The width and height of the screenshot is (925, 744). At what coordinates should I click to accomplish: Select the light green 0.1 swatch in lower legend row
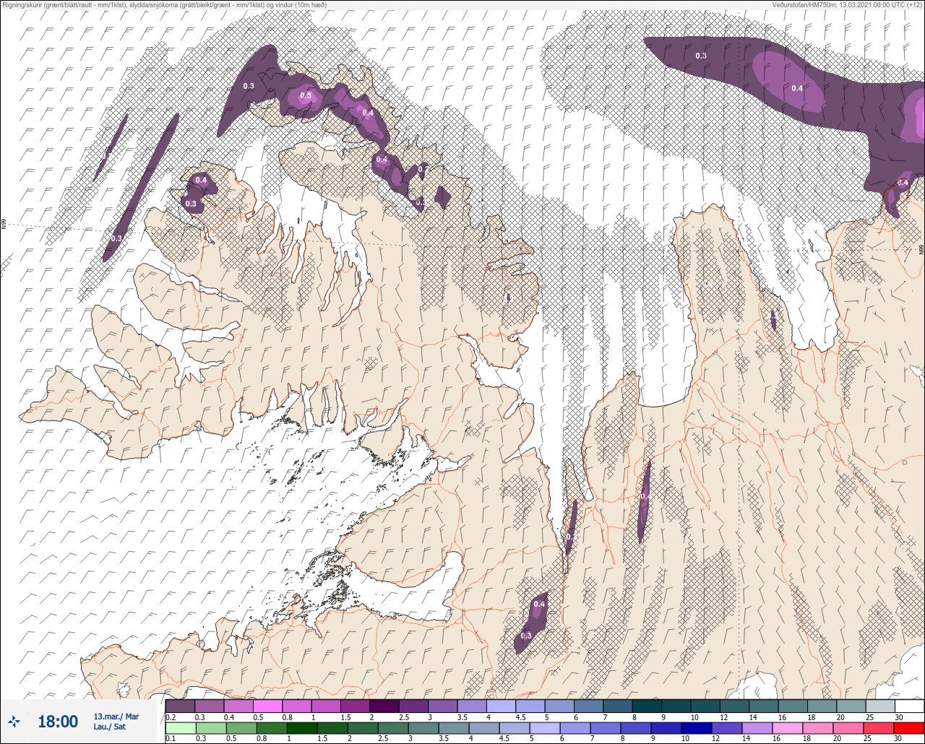180,727
